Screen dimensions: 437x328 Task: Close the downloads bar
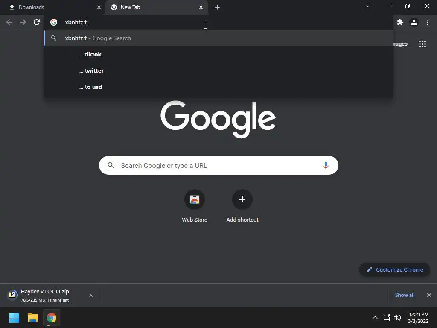[x=429, y=295]
